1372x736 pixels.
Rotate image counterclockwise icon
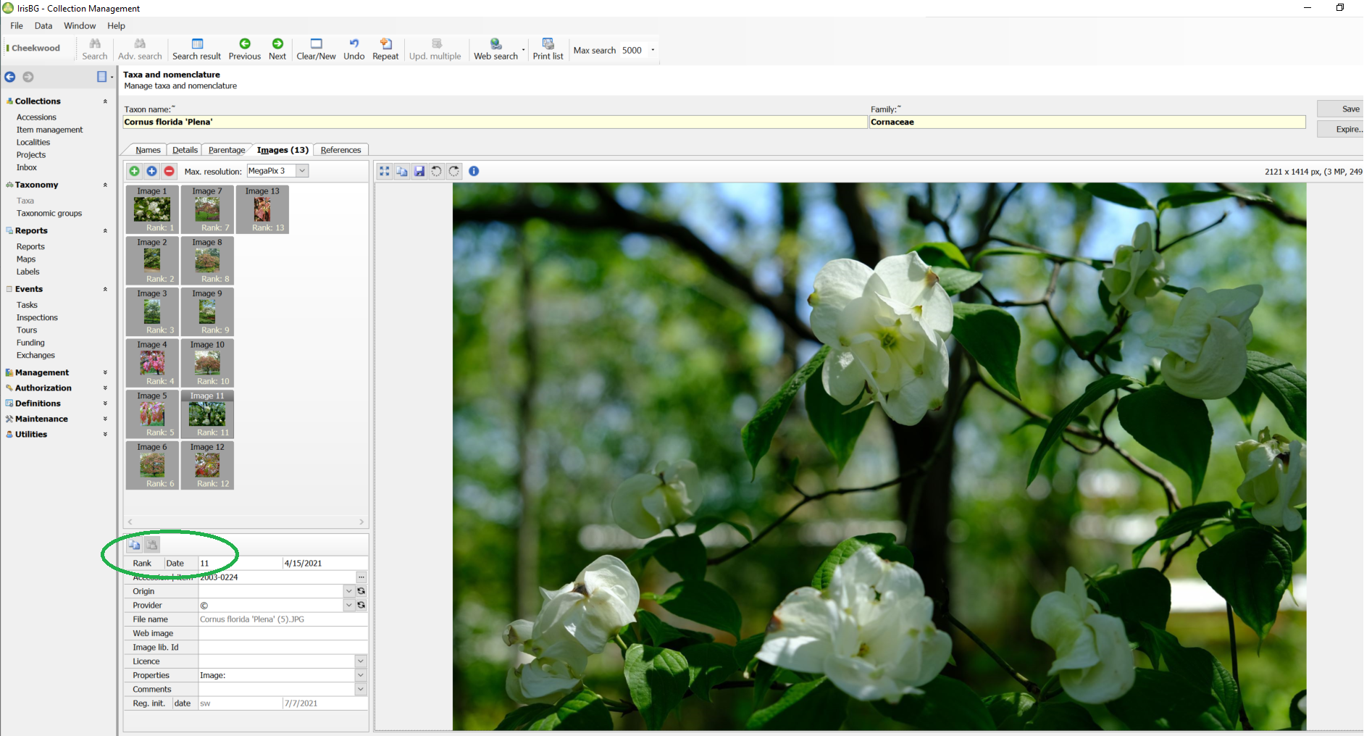click(437, 171)
